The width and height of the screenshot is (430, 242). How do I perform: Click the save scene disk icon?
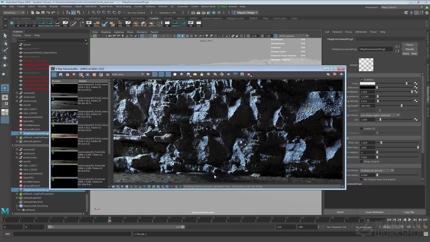[x=43, y=12]
